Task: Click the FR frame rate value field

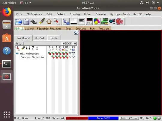Action: point(148,118)
